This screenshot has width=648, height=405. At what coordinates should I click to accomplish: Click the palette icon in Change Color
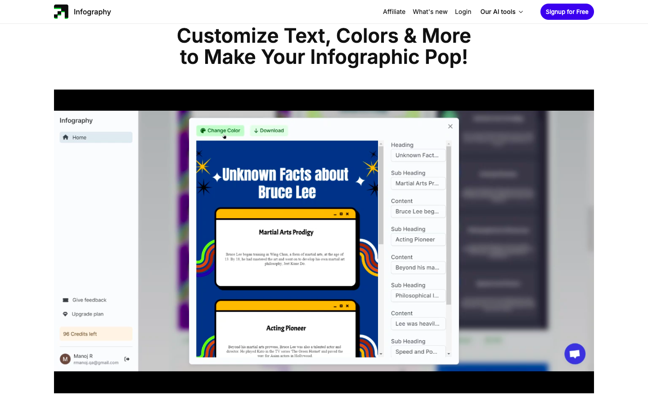pyautogui.click(x=203, y=130)
